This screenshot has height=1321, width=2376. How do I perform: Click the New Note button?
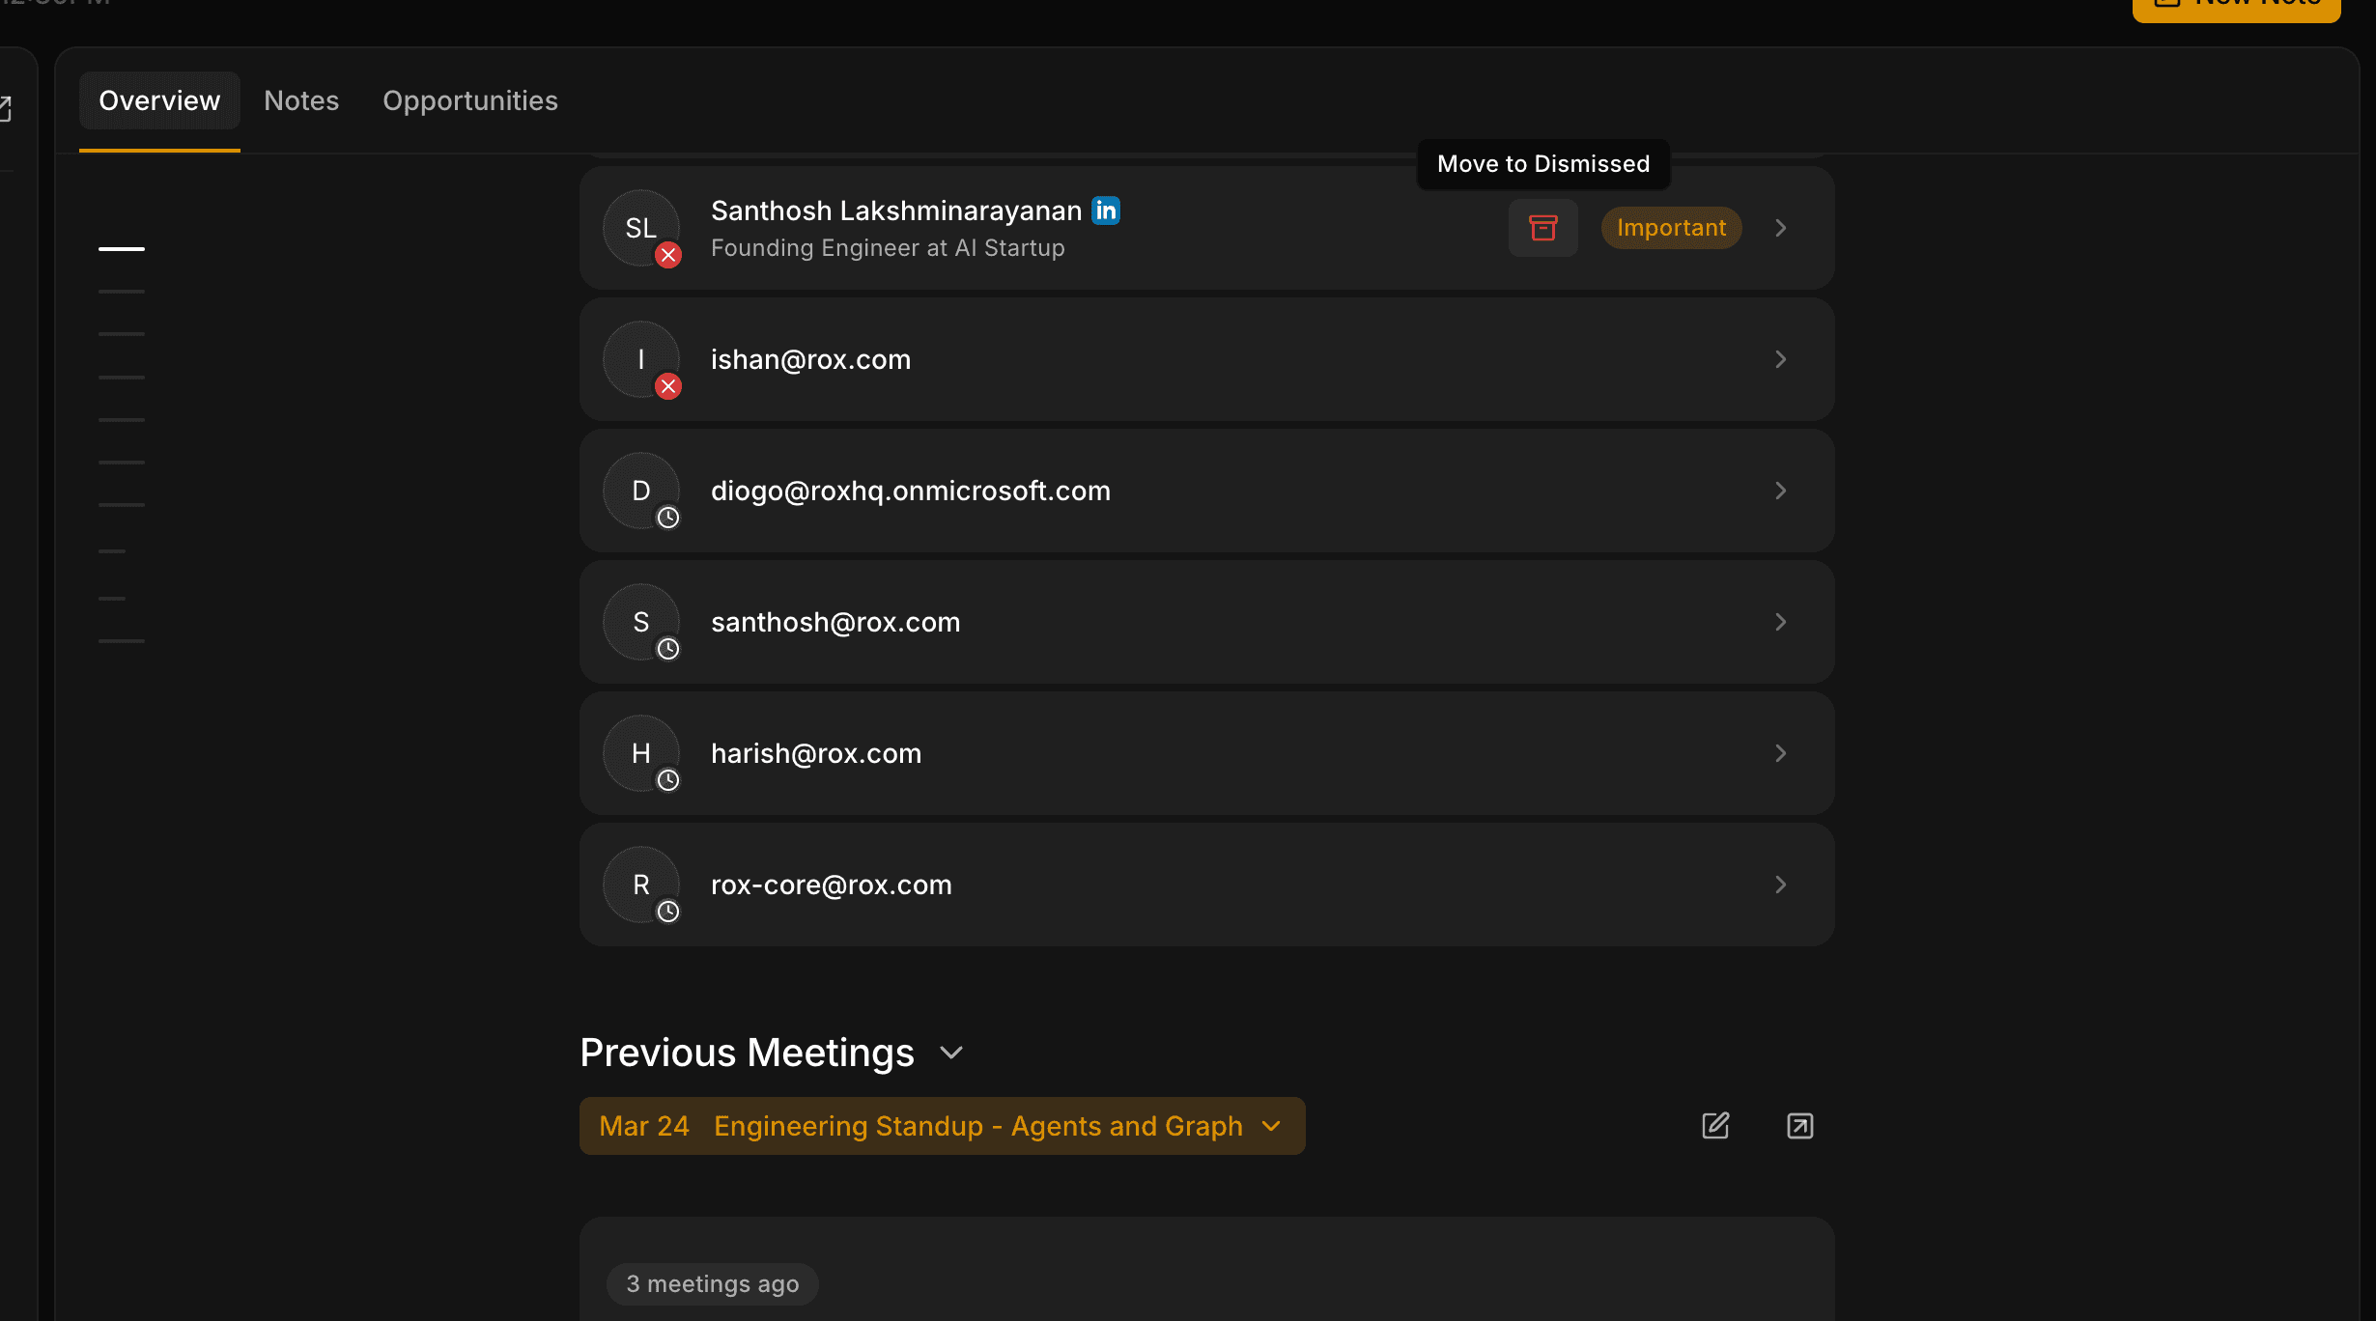[2235, 5]
